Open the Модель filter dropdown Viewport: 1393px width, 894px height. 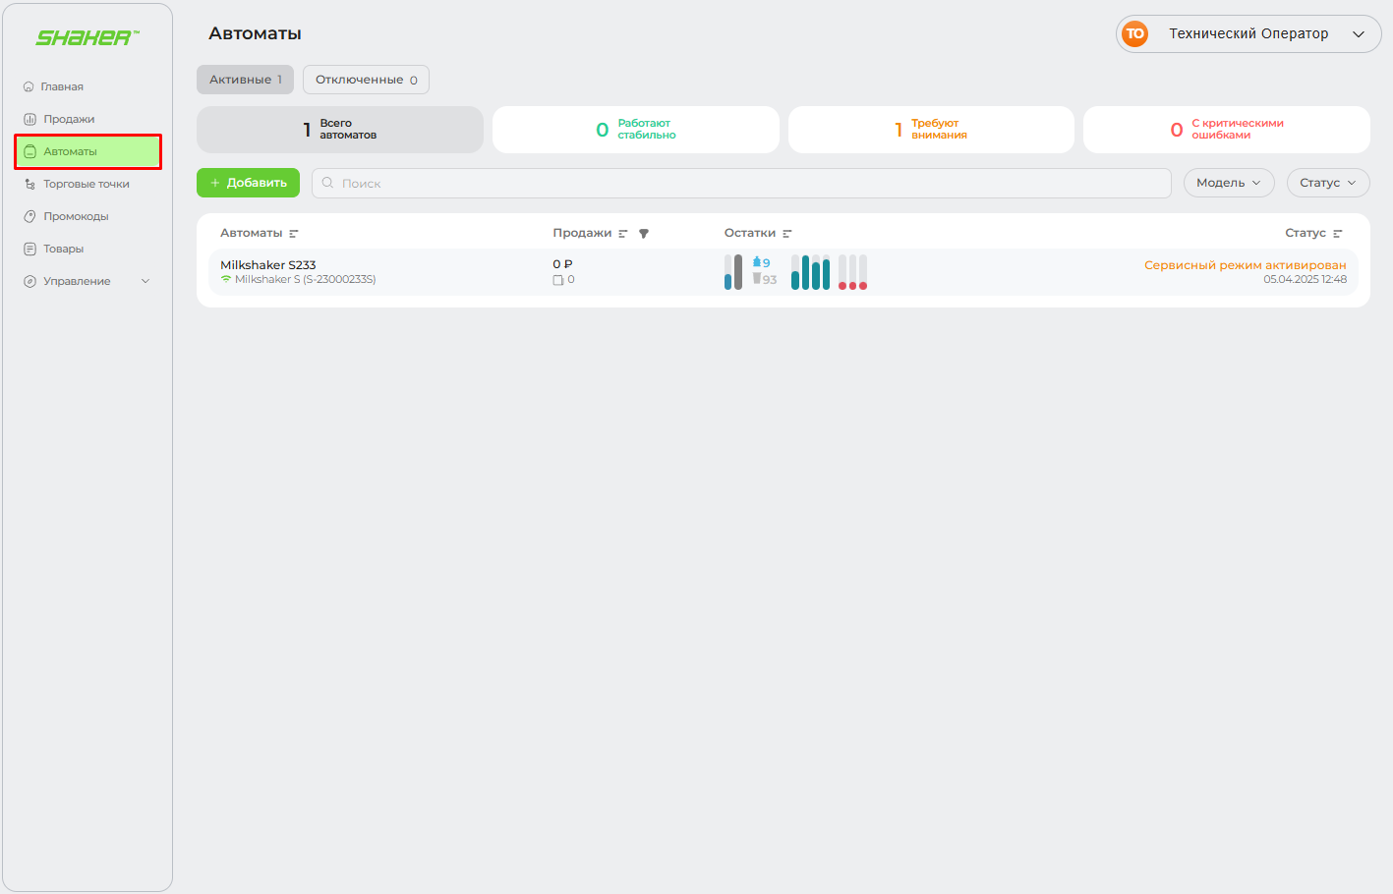(x=1228, y=183)
